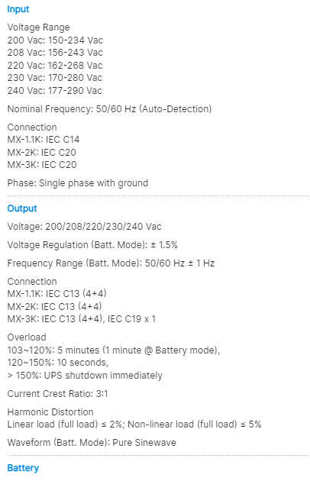Image resolution: width=310 pixels, height=481 pixels.
Task: Select the Voltage Range label
Action: (x=38, y=27)
